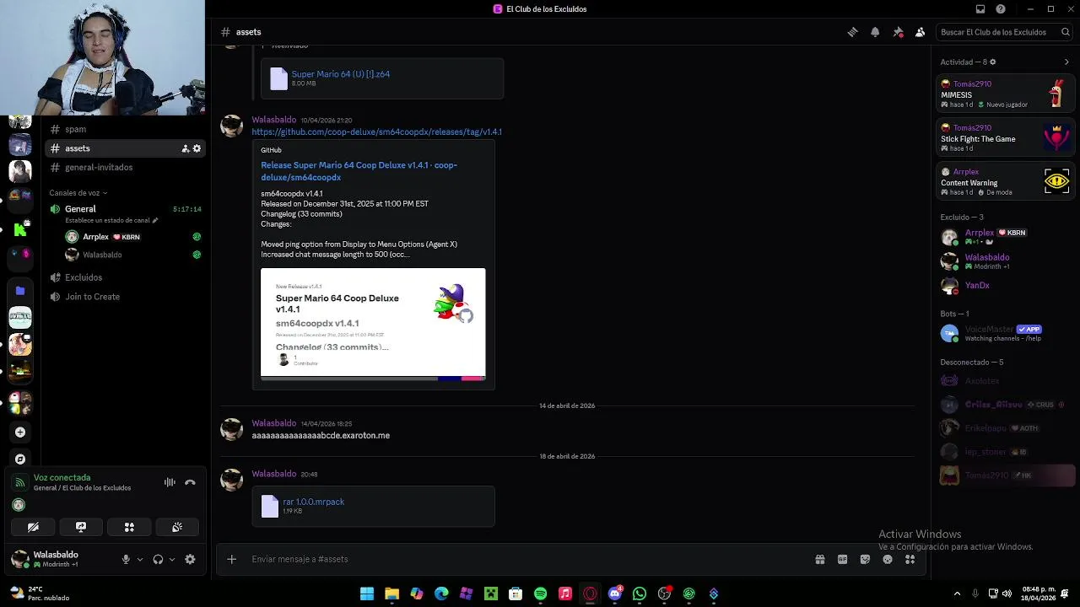Open the Super Mario 64 (U) [!].z64 file
Screen dimensions: 1080x607
pyautogui.click(x=340, y=74)
